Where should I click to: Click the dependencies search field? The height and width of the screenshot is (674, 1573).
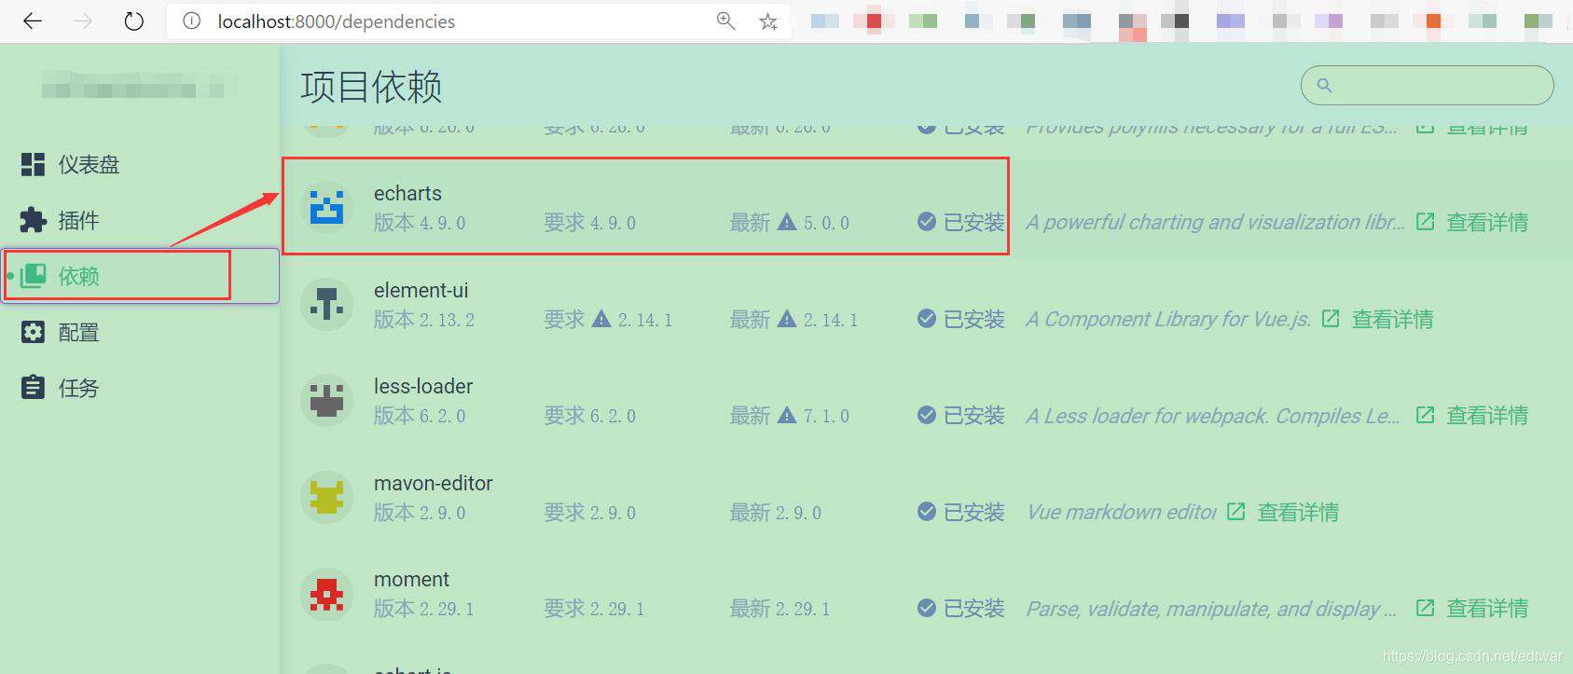1427,86
